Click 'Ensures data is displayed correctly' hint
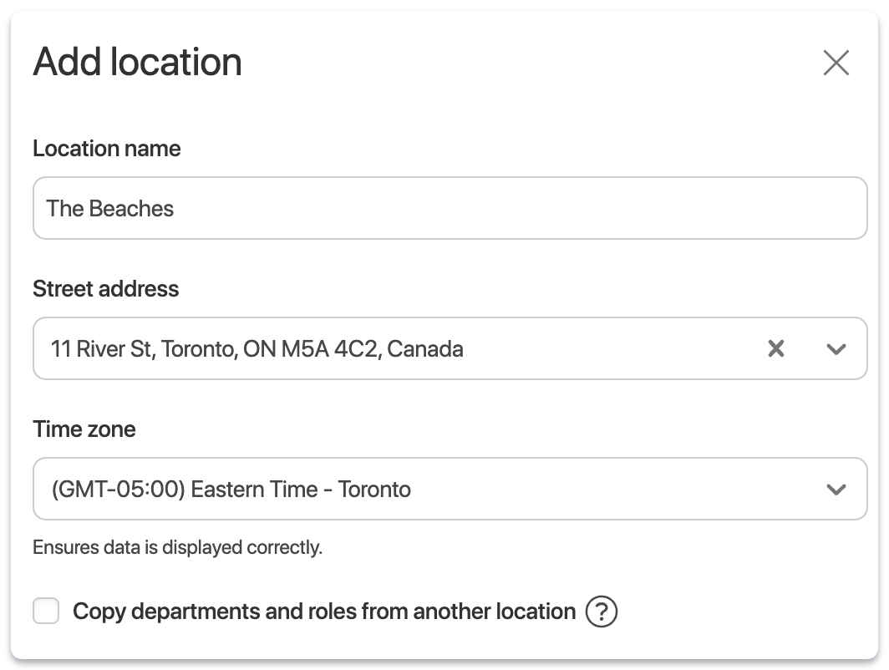Screen dimensions: 889x670 (x=177, y=548)
